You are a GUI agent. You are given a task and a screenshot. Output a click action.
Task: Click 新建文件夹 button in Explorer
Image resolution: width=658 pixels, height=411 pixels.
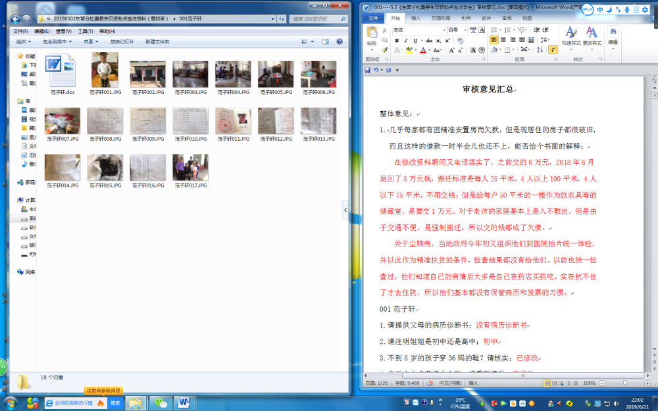coord(157,41)
